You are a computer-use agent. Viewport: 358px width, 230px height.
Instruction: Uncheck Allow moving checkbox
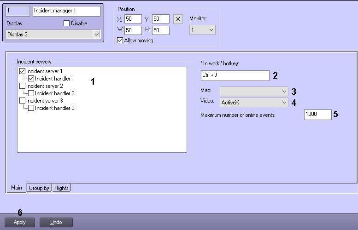click(120, 40)
